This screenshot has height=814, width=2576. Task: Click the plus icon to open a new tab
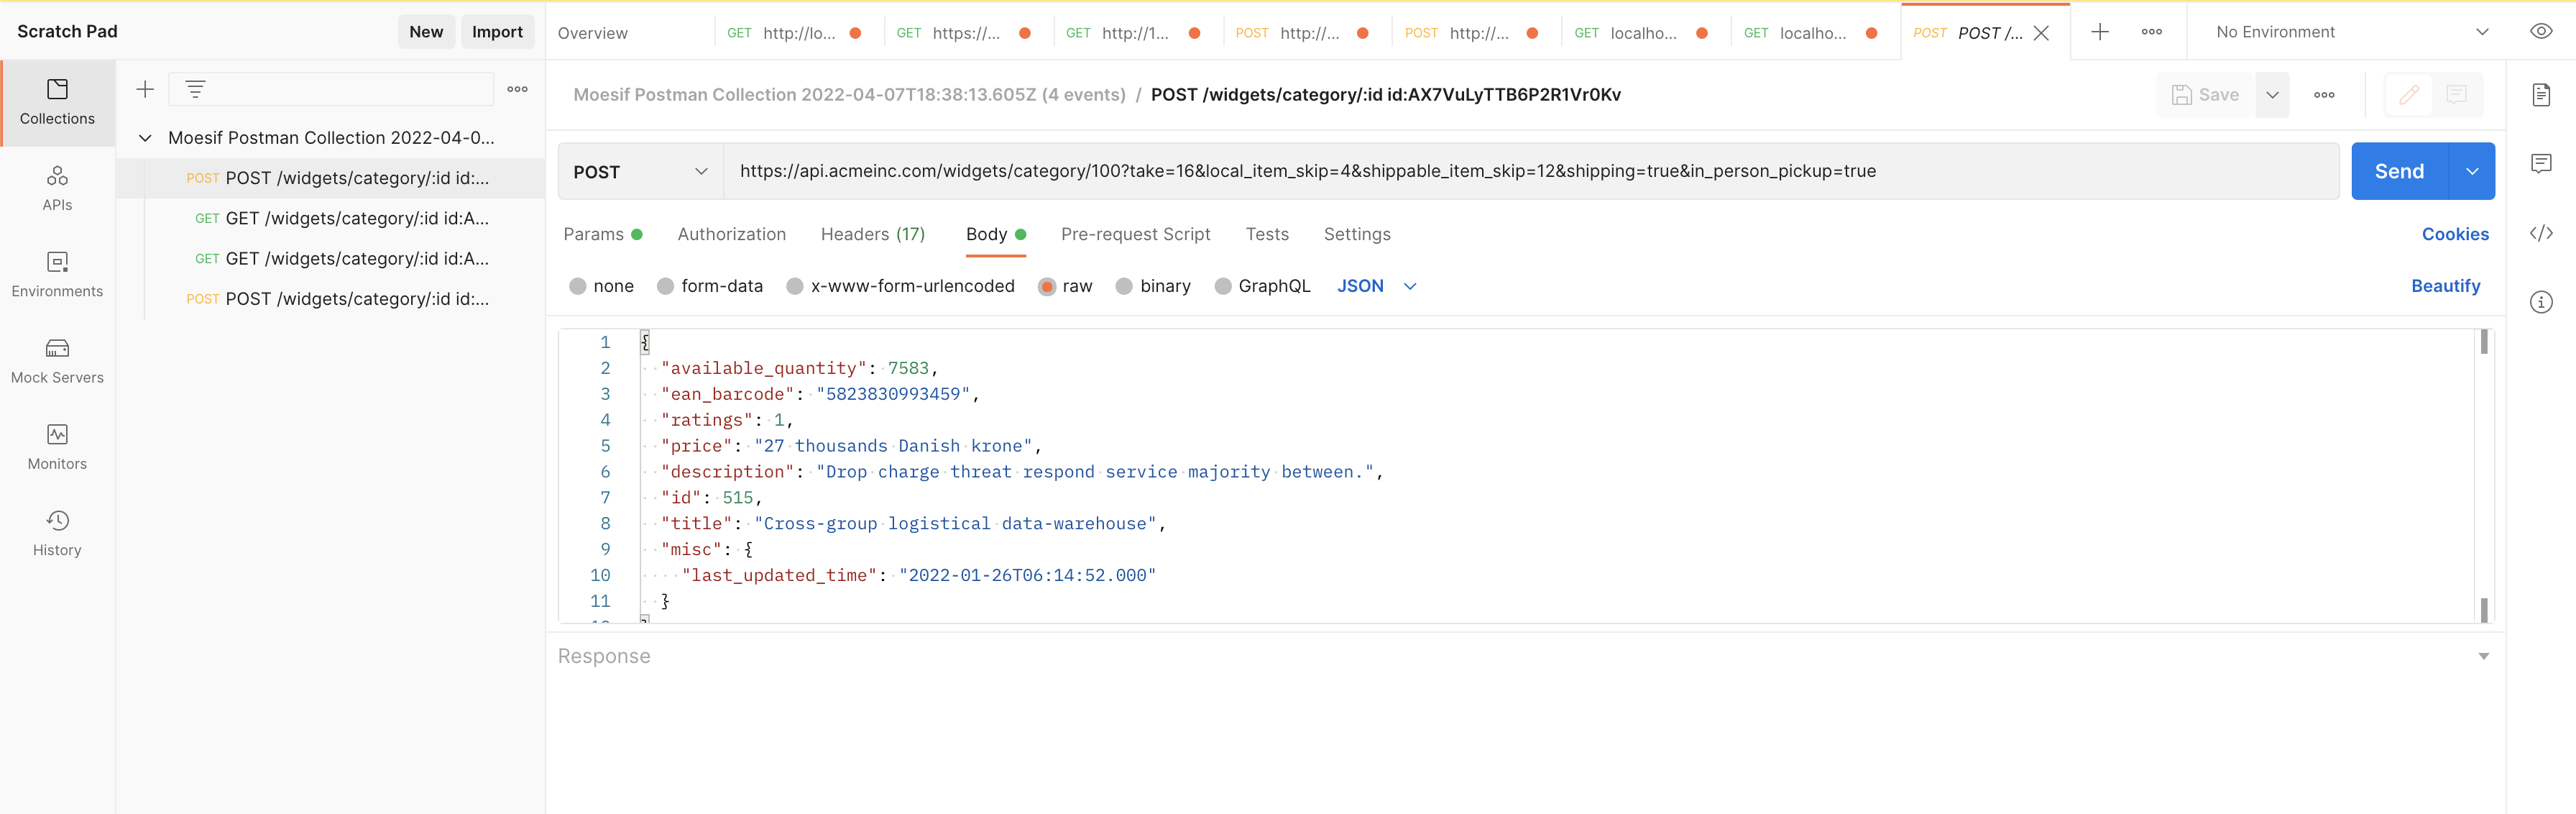point(2100,32)
